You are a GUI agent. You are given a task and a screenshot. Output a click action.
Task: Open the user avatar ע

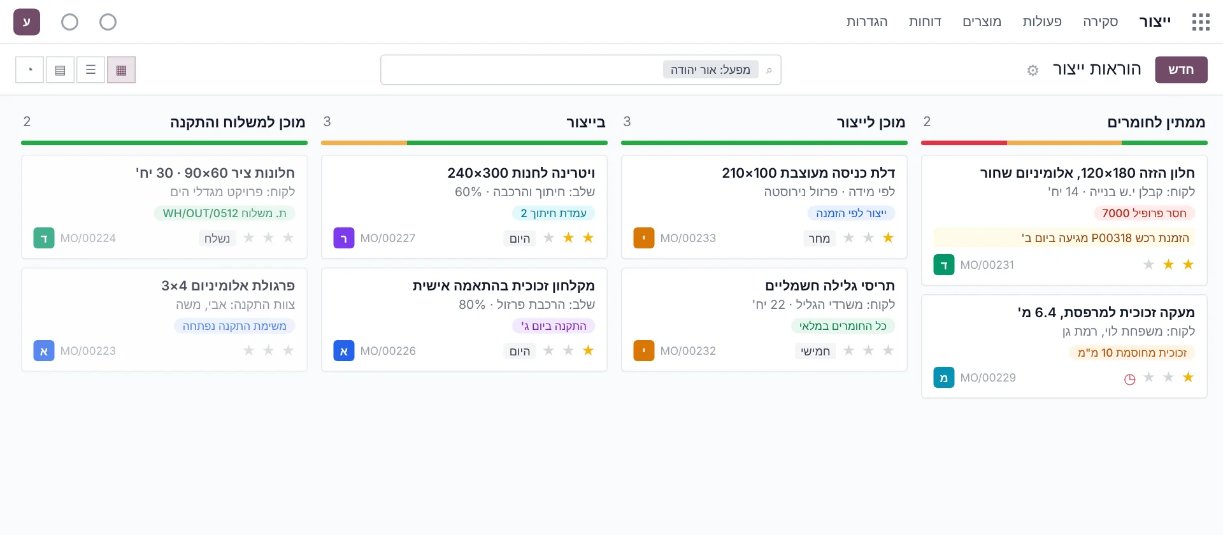pyautogui.click(x=27, y=22)
